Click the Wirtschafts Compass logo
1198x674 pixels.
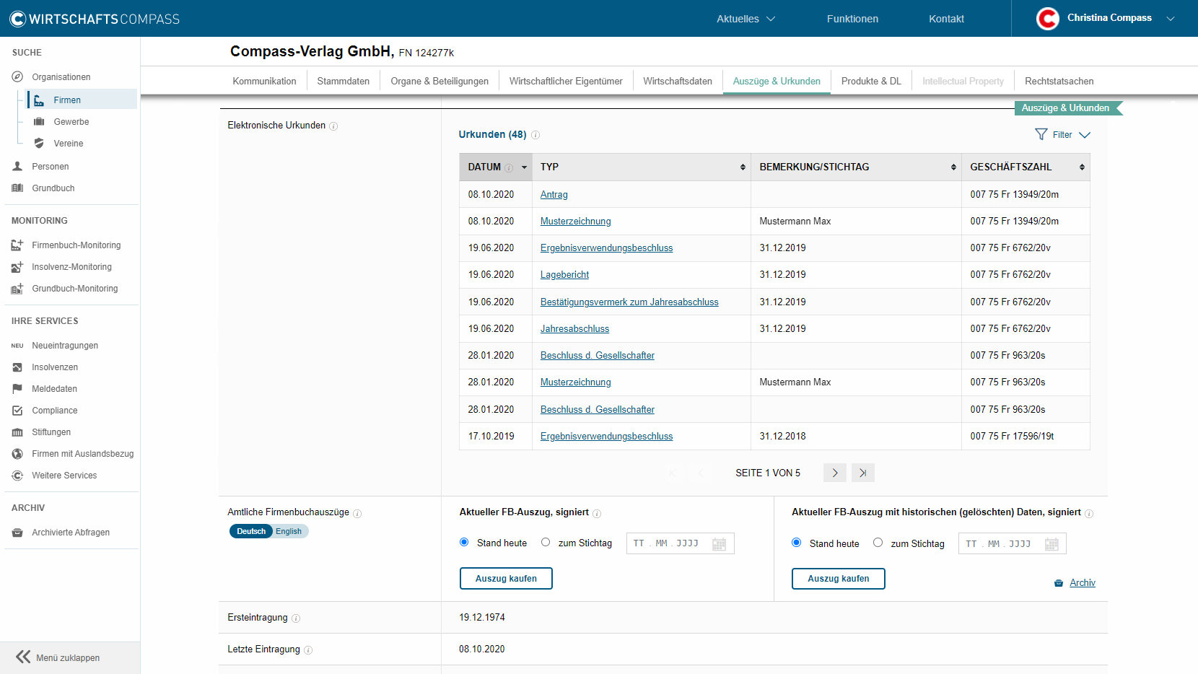pyautogui.click(x=95, y=19)
